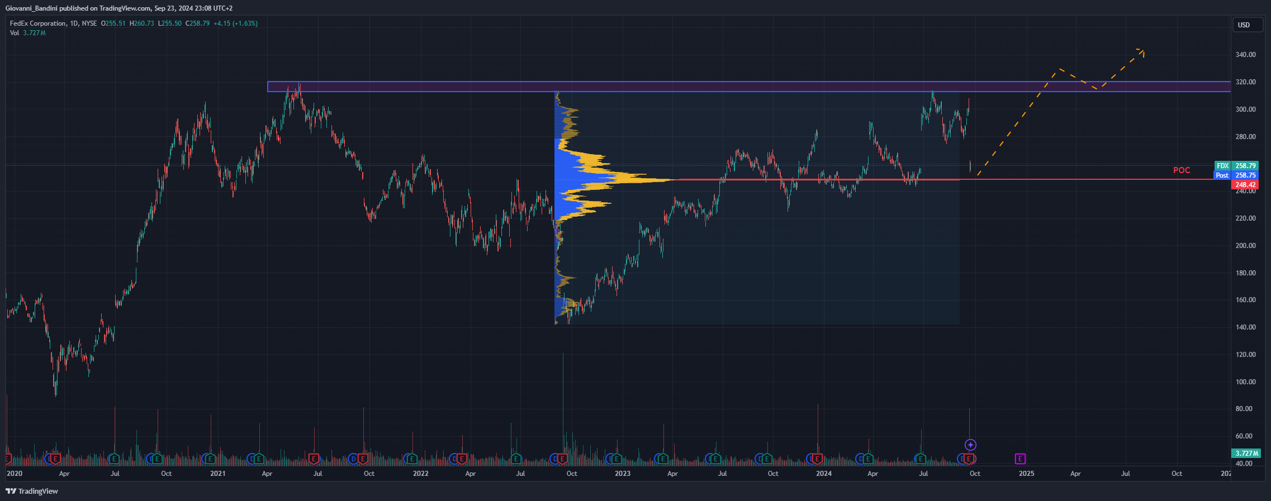1271x501 pixels.
Task: Click the Post 258.75 price label
Action: tap(1236, 175)
